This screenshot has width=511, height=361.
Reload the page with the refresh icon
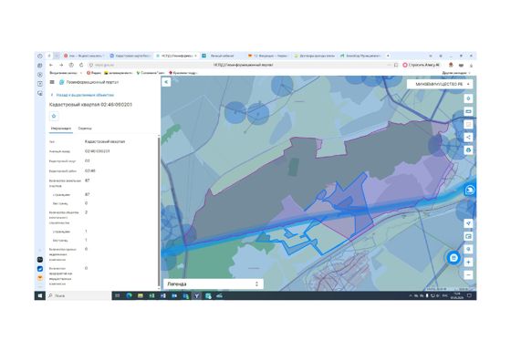(81, 65)
